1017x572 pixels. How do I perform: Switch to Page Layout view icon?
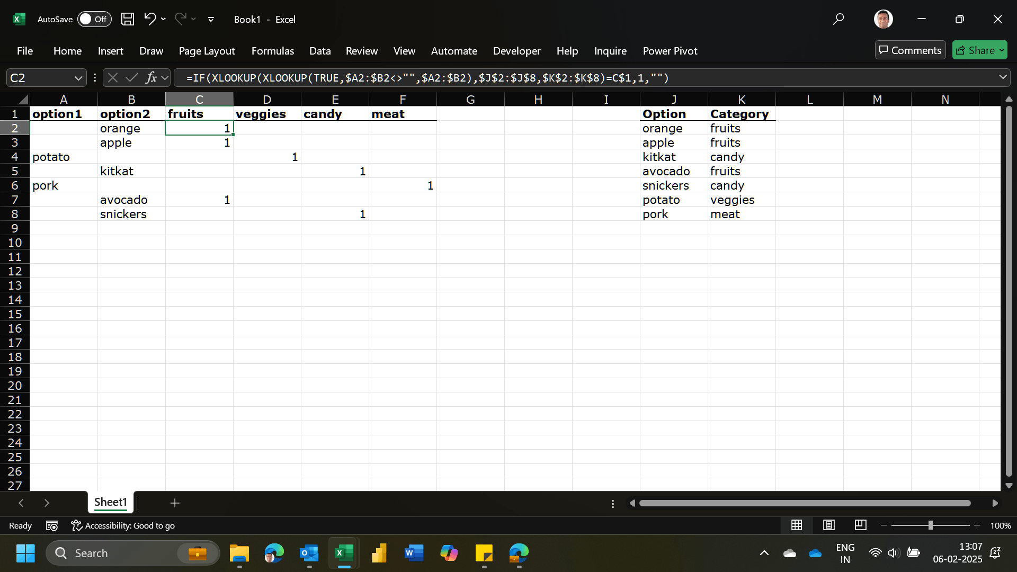829,525
